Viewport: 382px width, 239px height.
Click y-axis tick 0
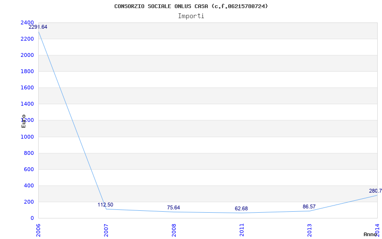point(32,218)
